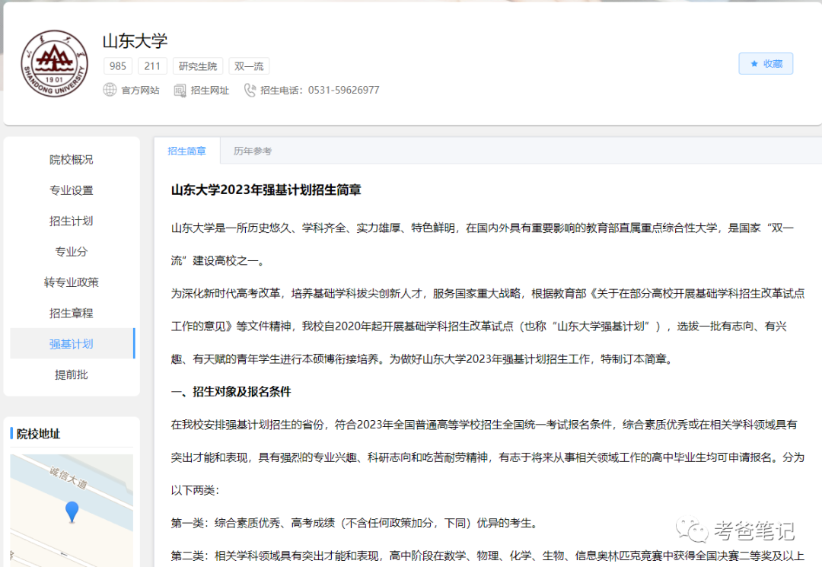Open 院校概况 in the sidebar

pyautogui.click(x=72, y=159)
